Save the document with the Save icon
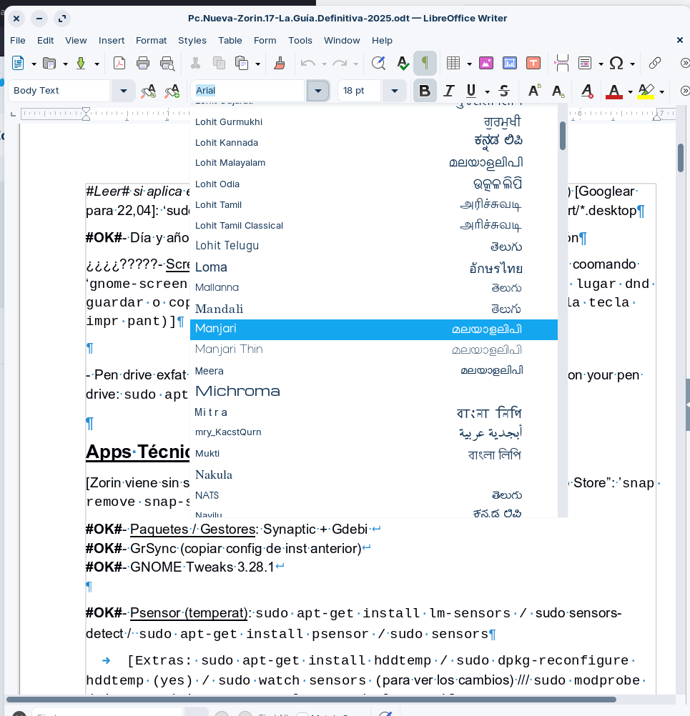690x716 pixels. click(x=81, y=63)
